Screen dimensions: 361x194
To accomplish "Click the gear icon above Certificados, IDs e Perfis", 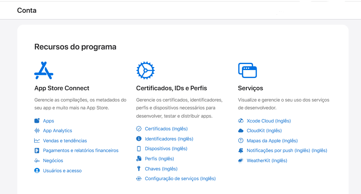I will tap(145, 70).
